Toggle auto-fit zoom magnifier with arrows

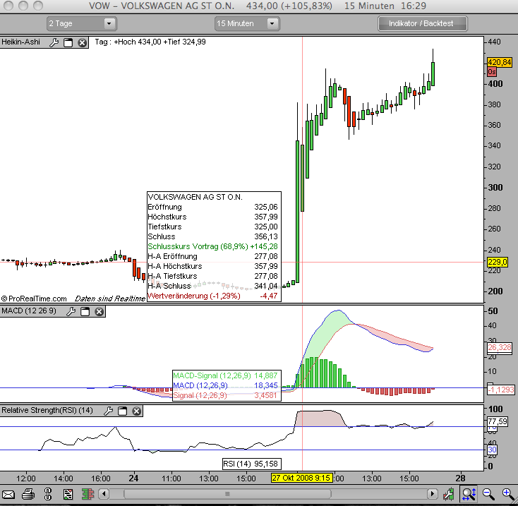pos(469,494)
